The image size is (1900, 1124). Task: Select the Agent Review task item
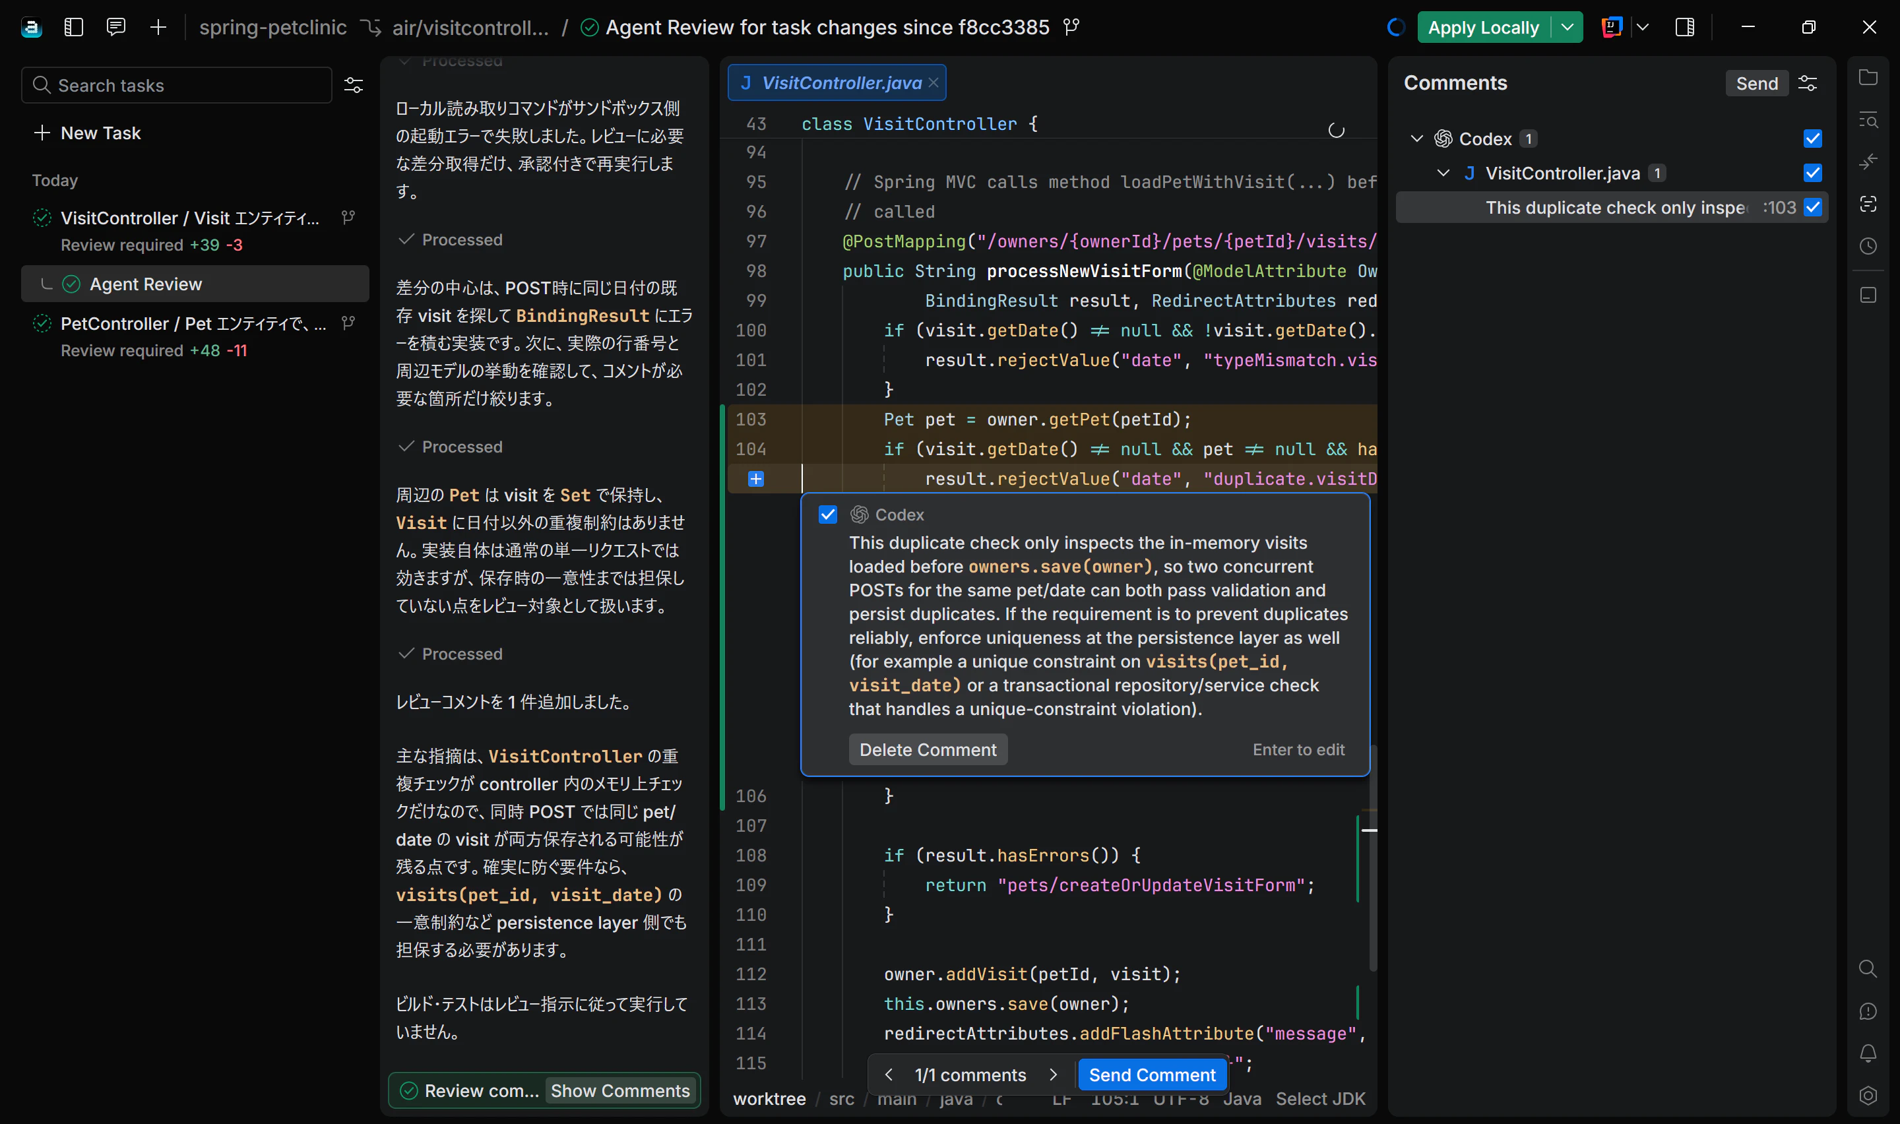tap(195, 284)
